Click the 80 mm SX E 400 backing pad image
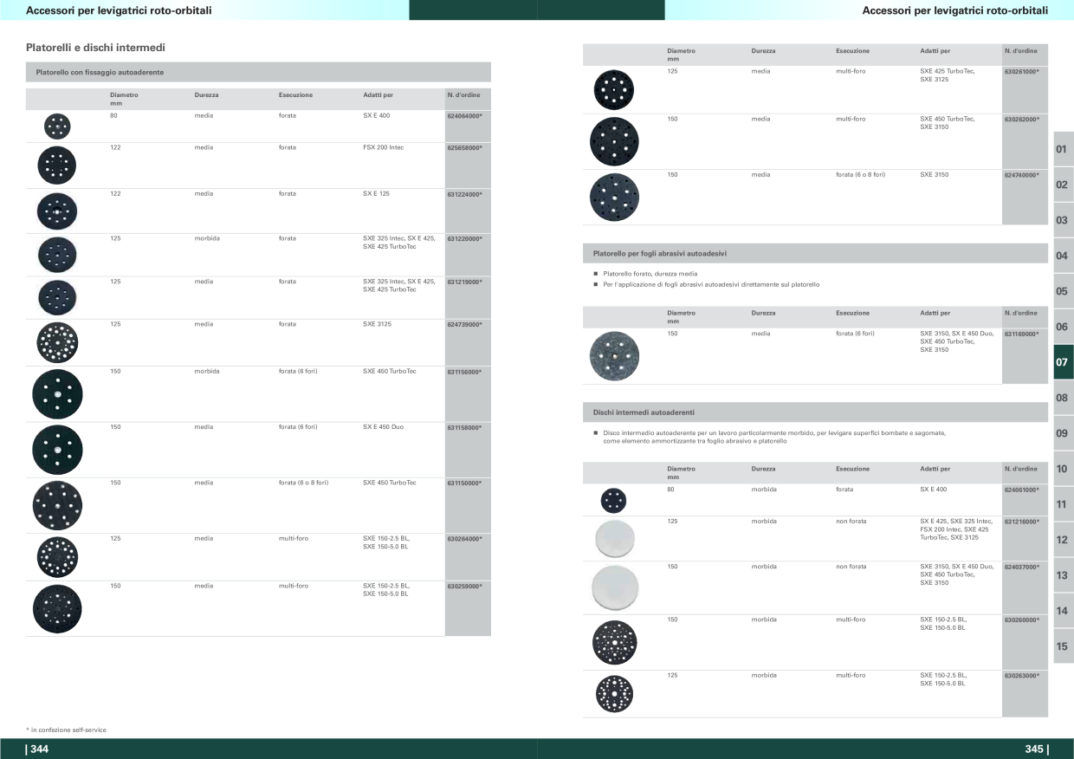This screenshot has width=1074, height=759. click(57, 126)
